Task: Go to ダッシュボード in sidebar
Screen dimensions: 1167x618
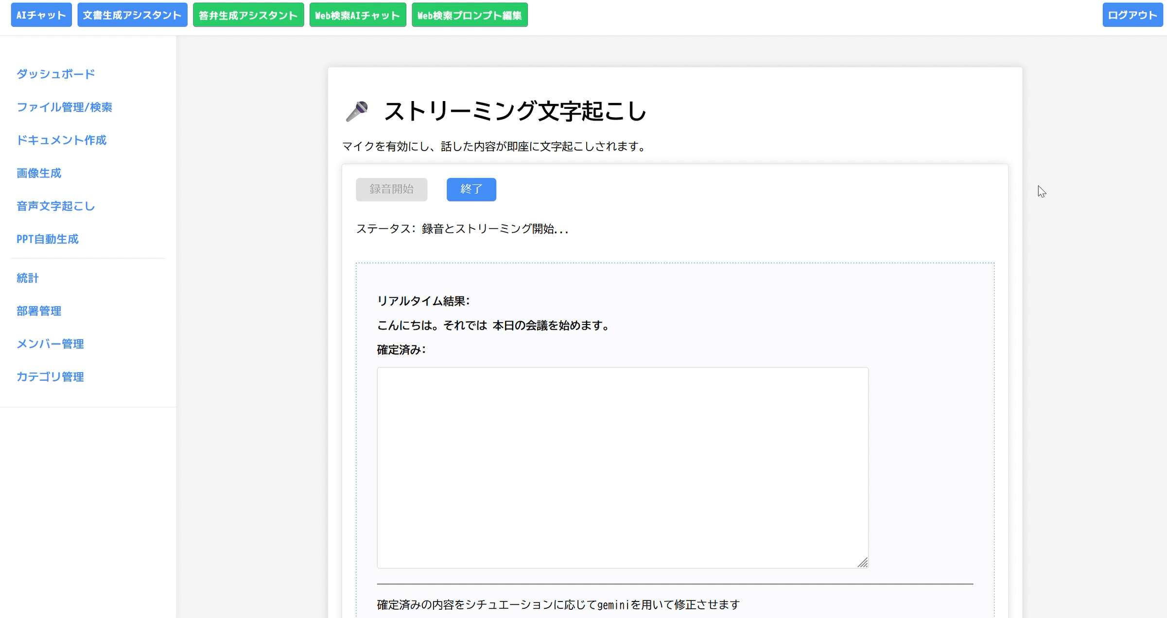Action: coord(56,74)
